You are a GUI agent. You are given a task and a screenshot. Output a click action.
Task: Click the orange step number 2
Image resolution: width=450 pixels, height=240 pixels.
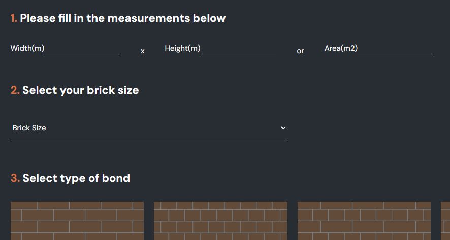pos(15,90)
